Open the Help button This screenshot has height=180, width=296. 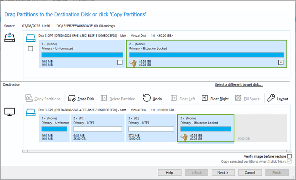(170, 172)
